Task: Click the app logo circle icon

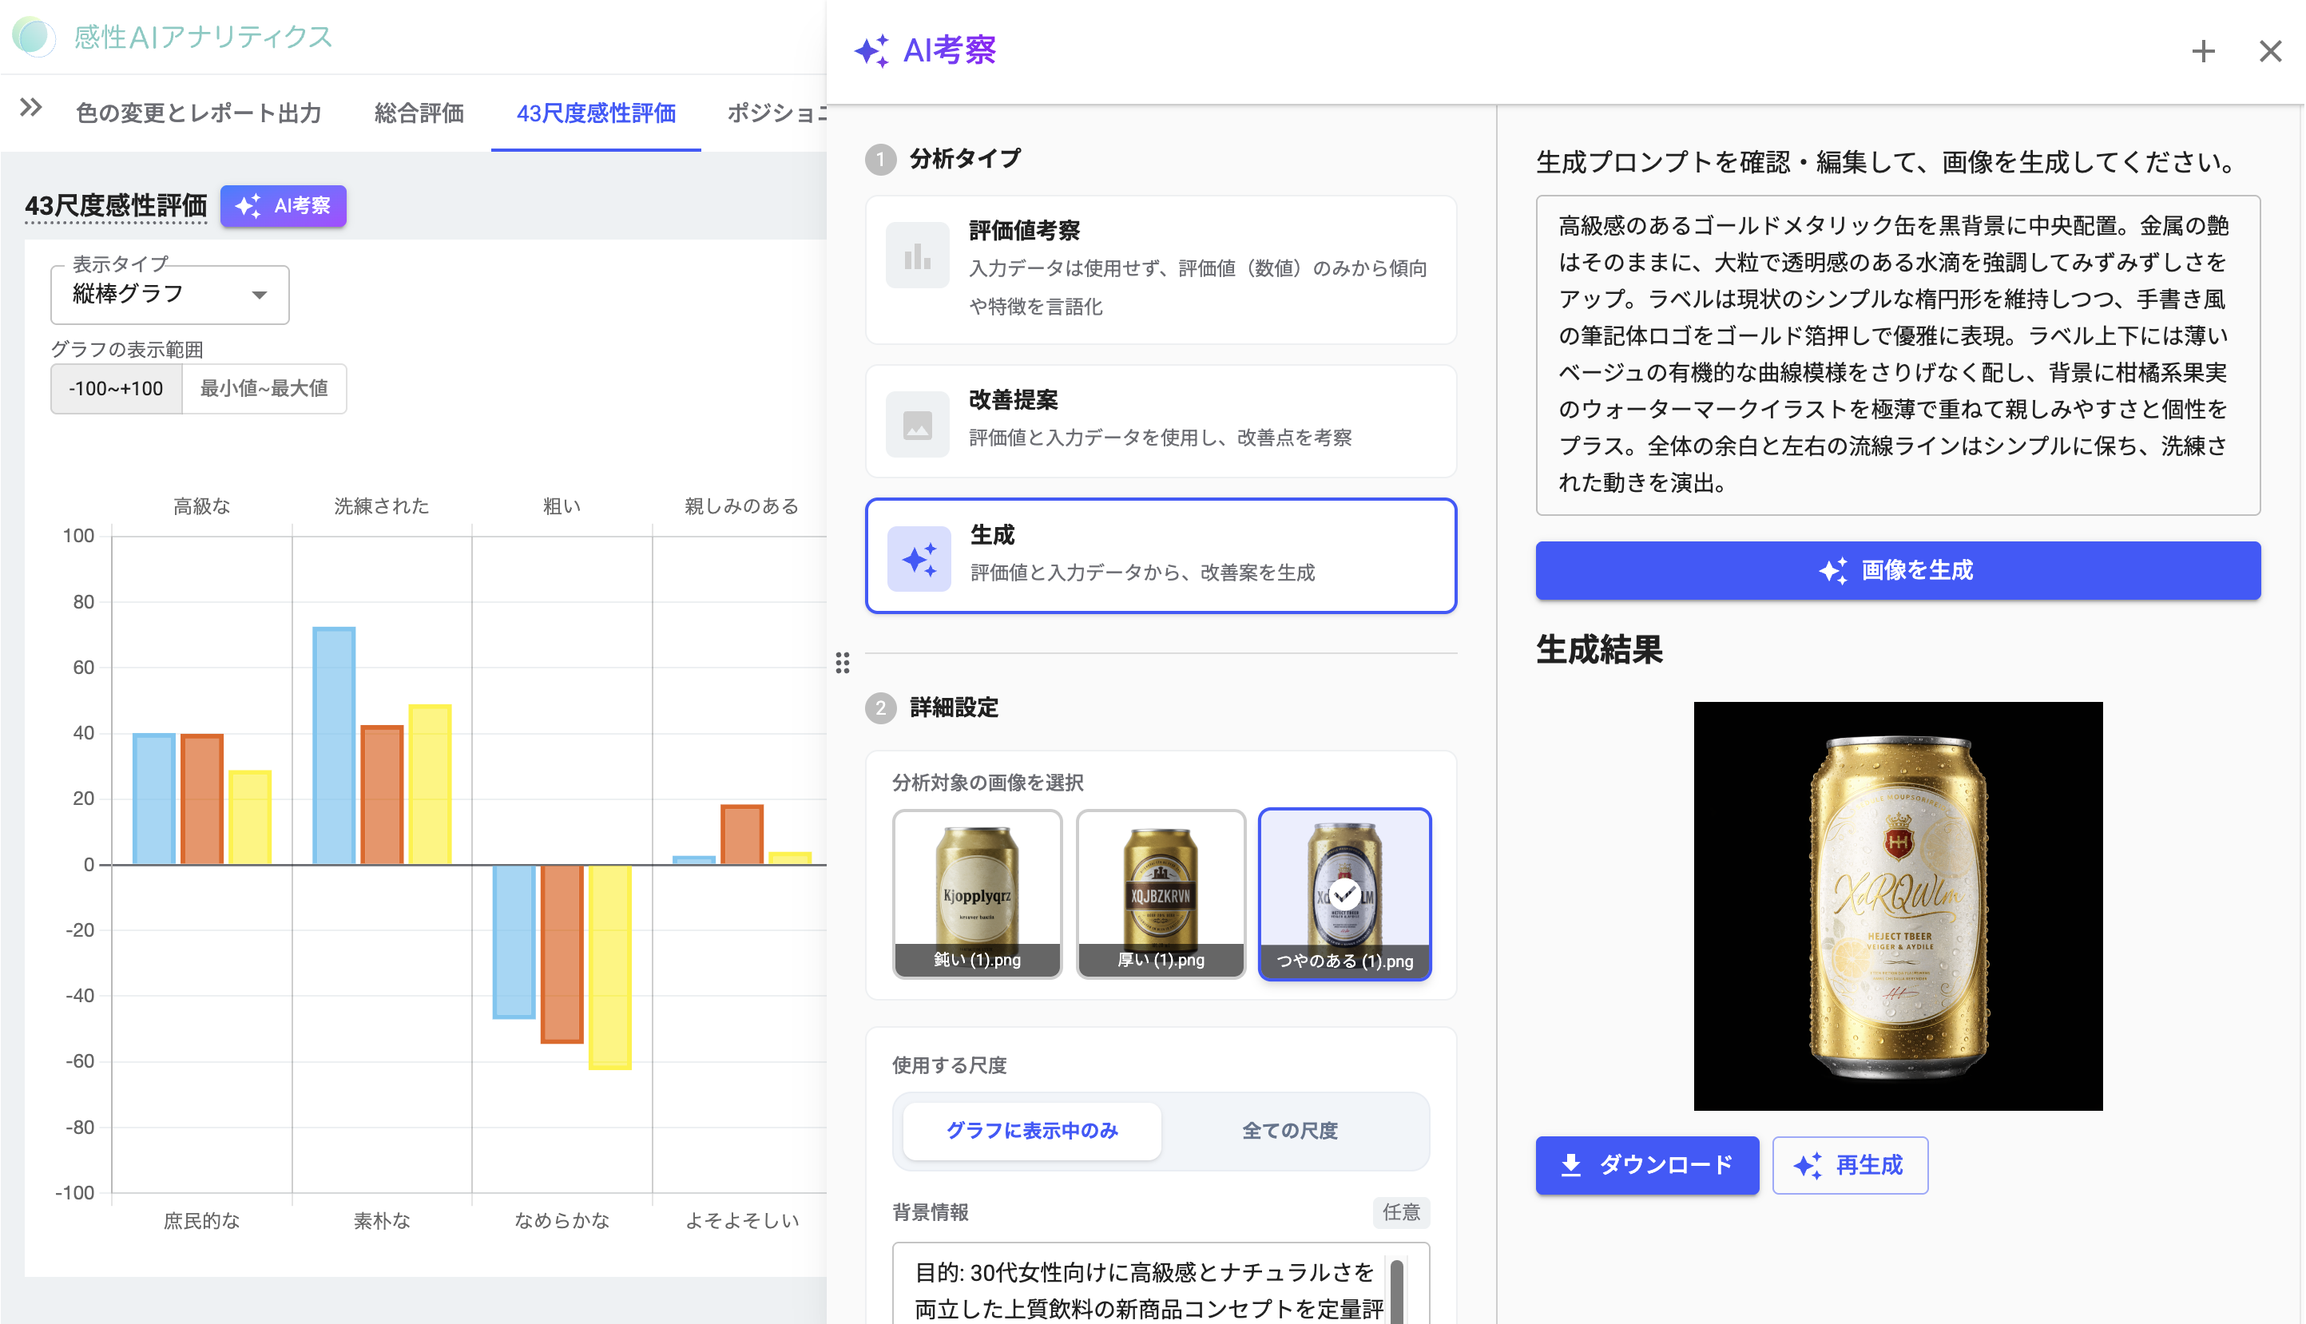Action: pos(34,37)
